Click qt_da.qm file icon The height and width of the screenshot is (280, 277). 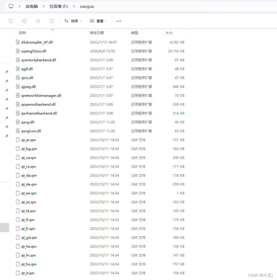pyautogui.click(x=18, y=175)
